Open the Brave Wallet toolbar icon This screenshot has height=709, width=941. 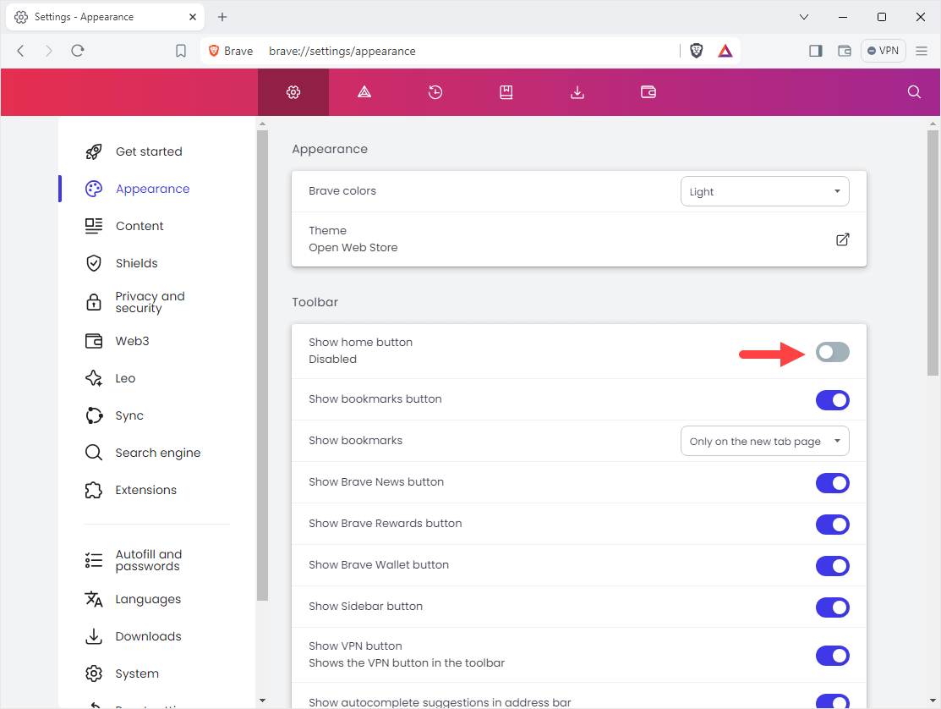click(x=845, y=51)
